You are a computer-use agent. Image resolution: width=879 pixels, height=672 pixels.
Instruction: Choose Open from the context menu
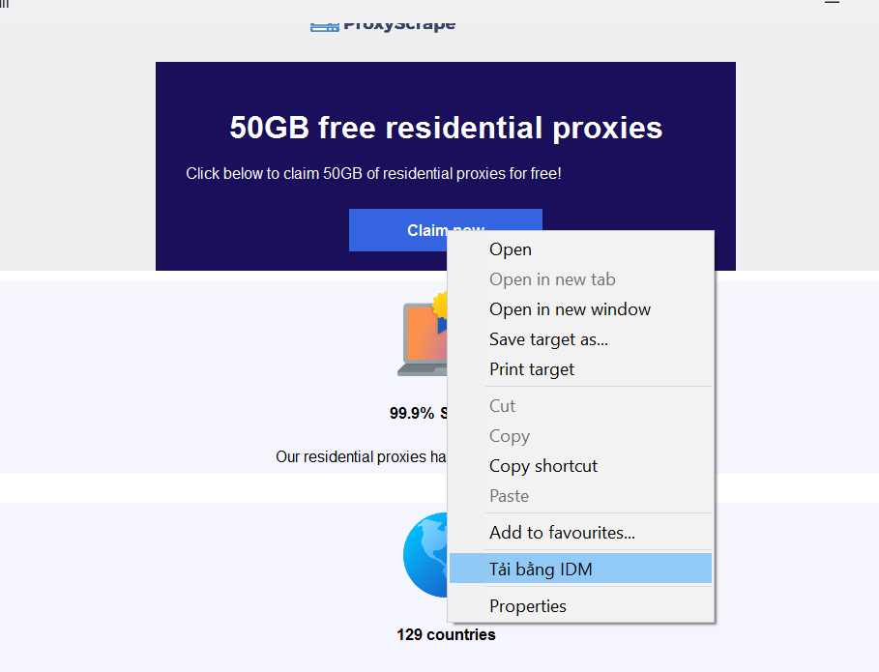tap(511, 249)
